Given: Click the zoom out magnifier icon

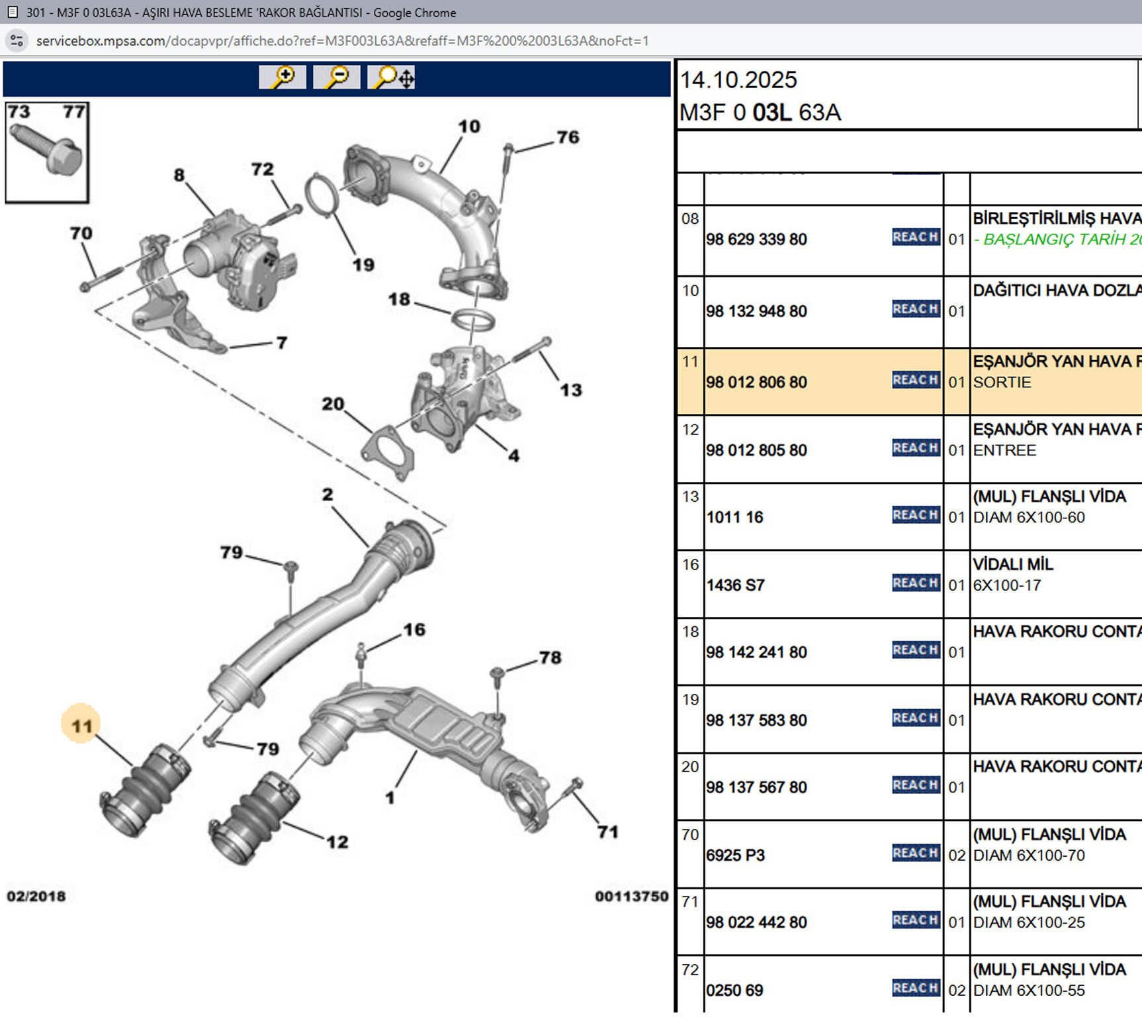Looking at the screenshot, I should point(336,77).
